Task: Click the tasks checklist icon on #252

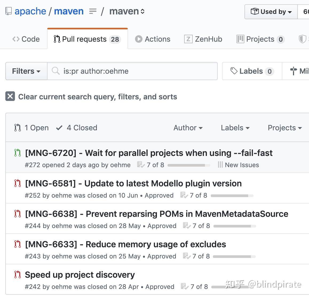Action: point(184,195)
